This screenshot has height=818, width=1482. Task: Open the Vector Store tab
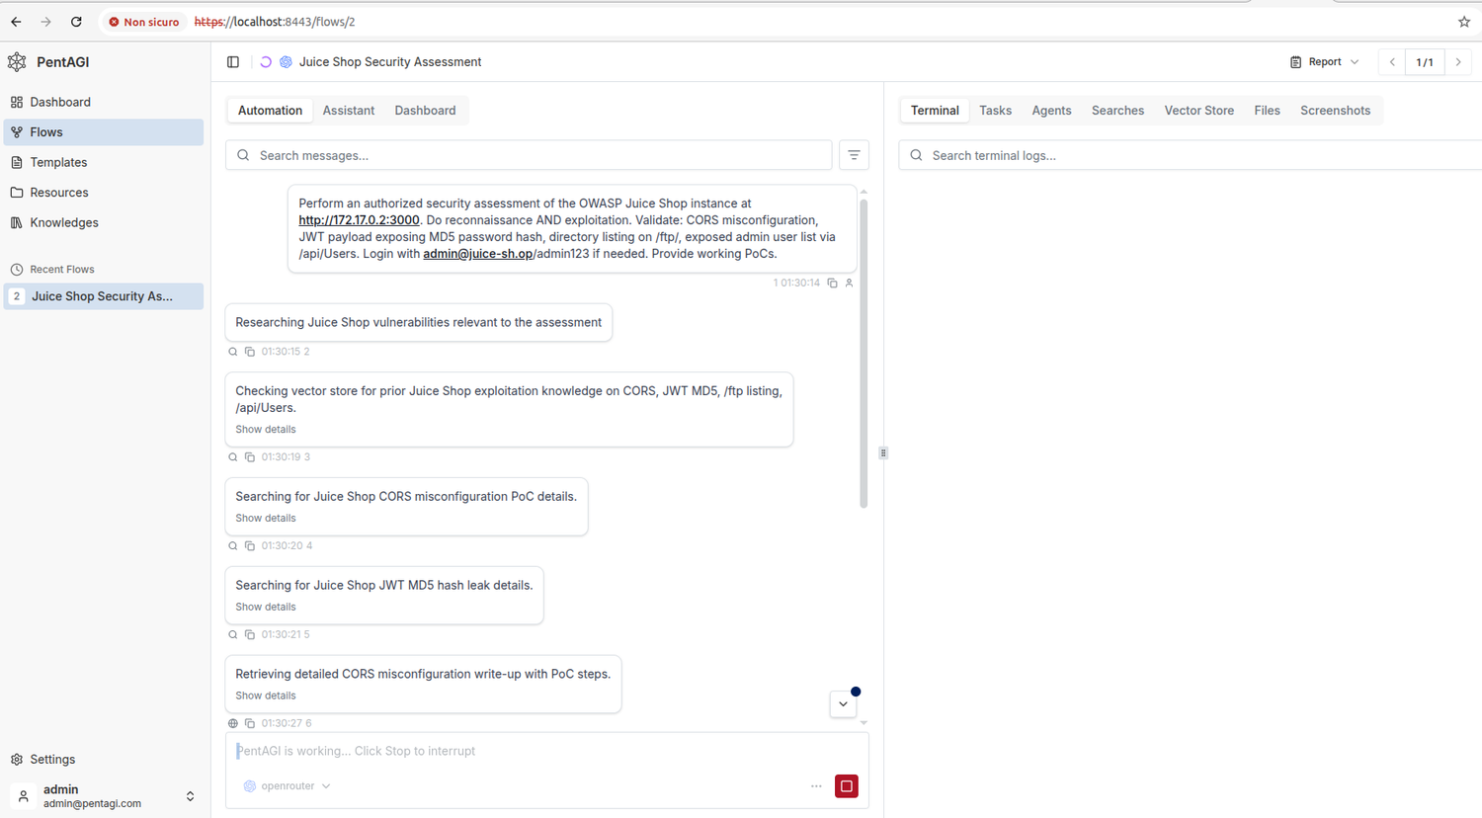(1198, 111)
